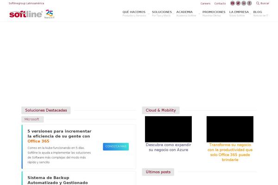Click the 25 Years in IT badge
The width and height of the screenshot is (278, 185).
[50, 14]
